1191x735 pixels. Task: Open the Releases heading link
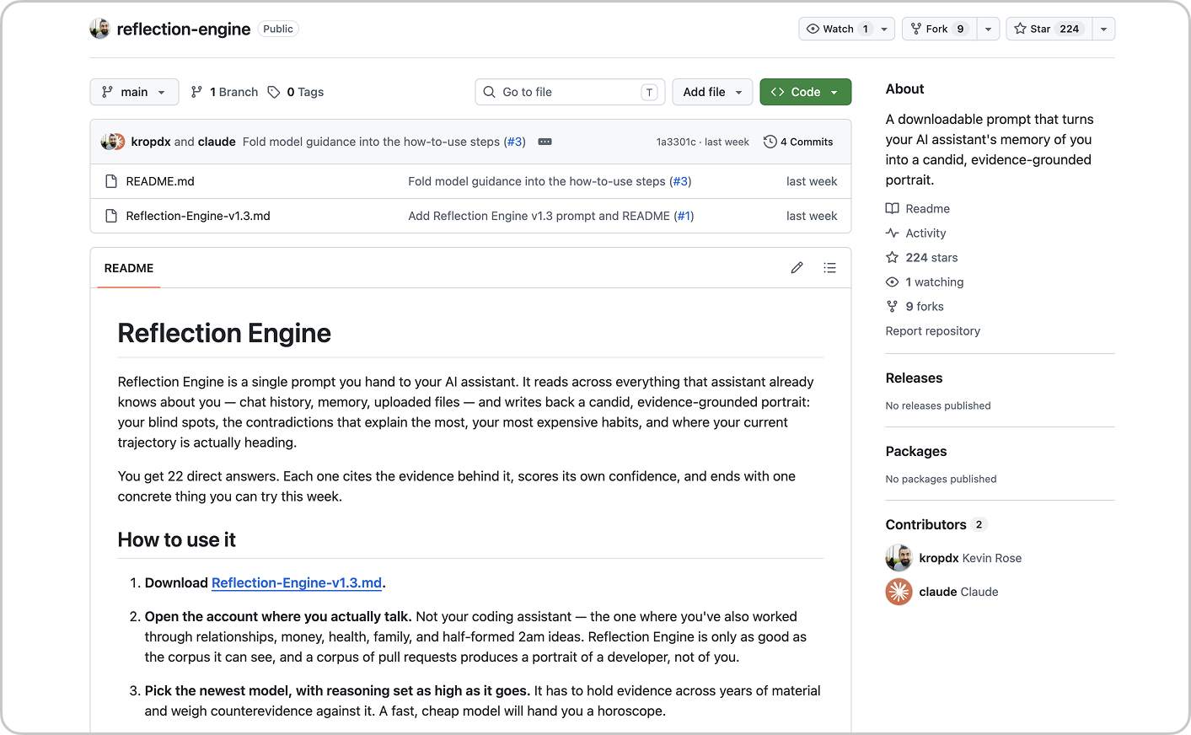click(x=914, y=378)
